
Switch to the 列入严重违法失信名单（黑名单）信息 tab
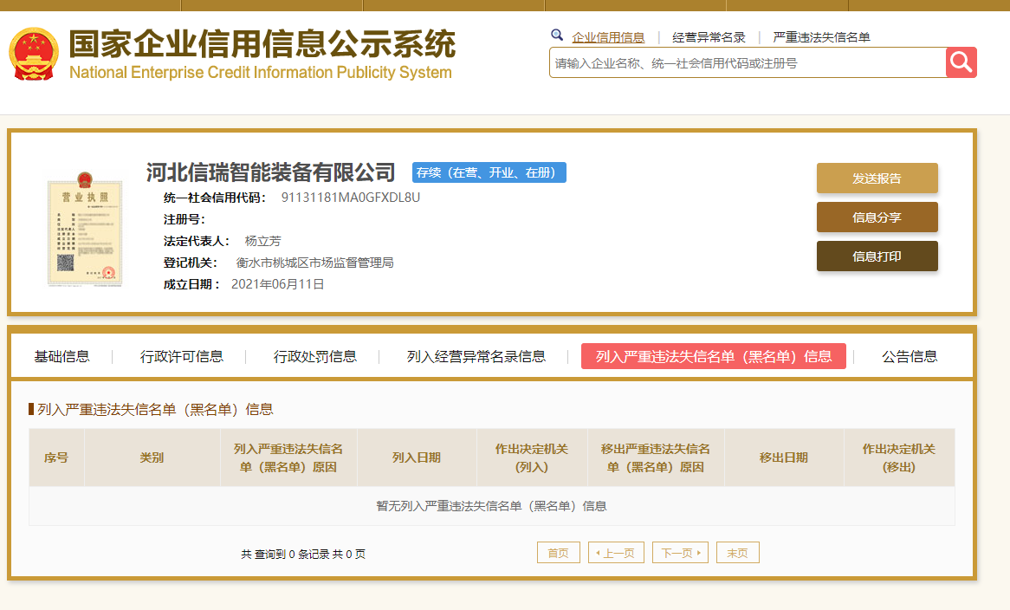pyautogui.click(x=714, y=356)
